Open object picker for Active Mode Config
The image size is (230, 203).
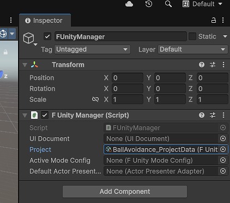pyautogui.click(x=223, y=160)
